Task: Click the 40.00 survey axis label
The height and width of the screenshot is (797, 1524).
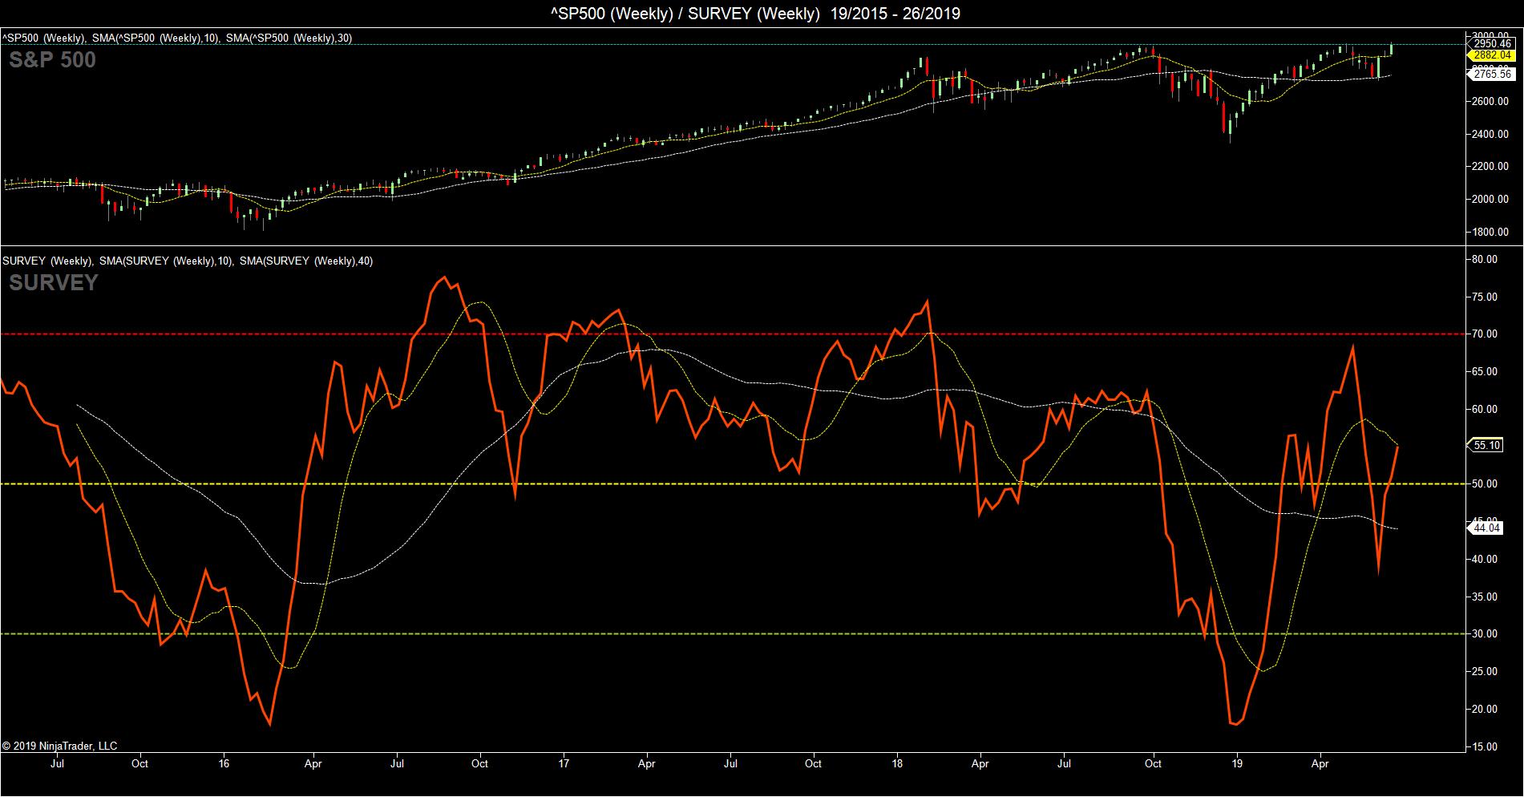Action: 1486,559
